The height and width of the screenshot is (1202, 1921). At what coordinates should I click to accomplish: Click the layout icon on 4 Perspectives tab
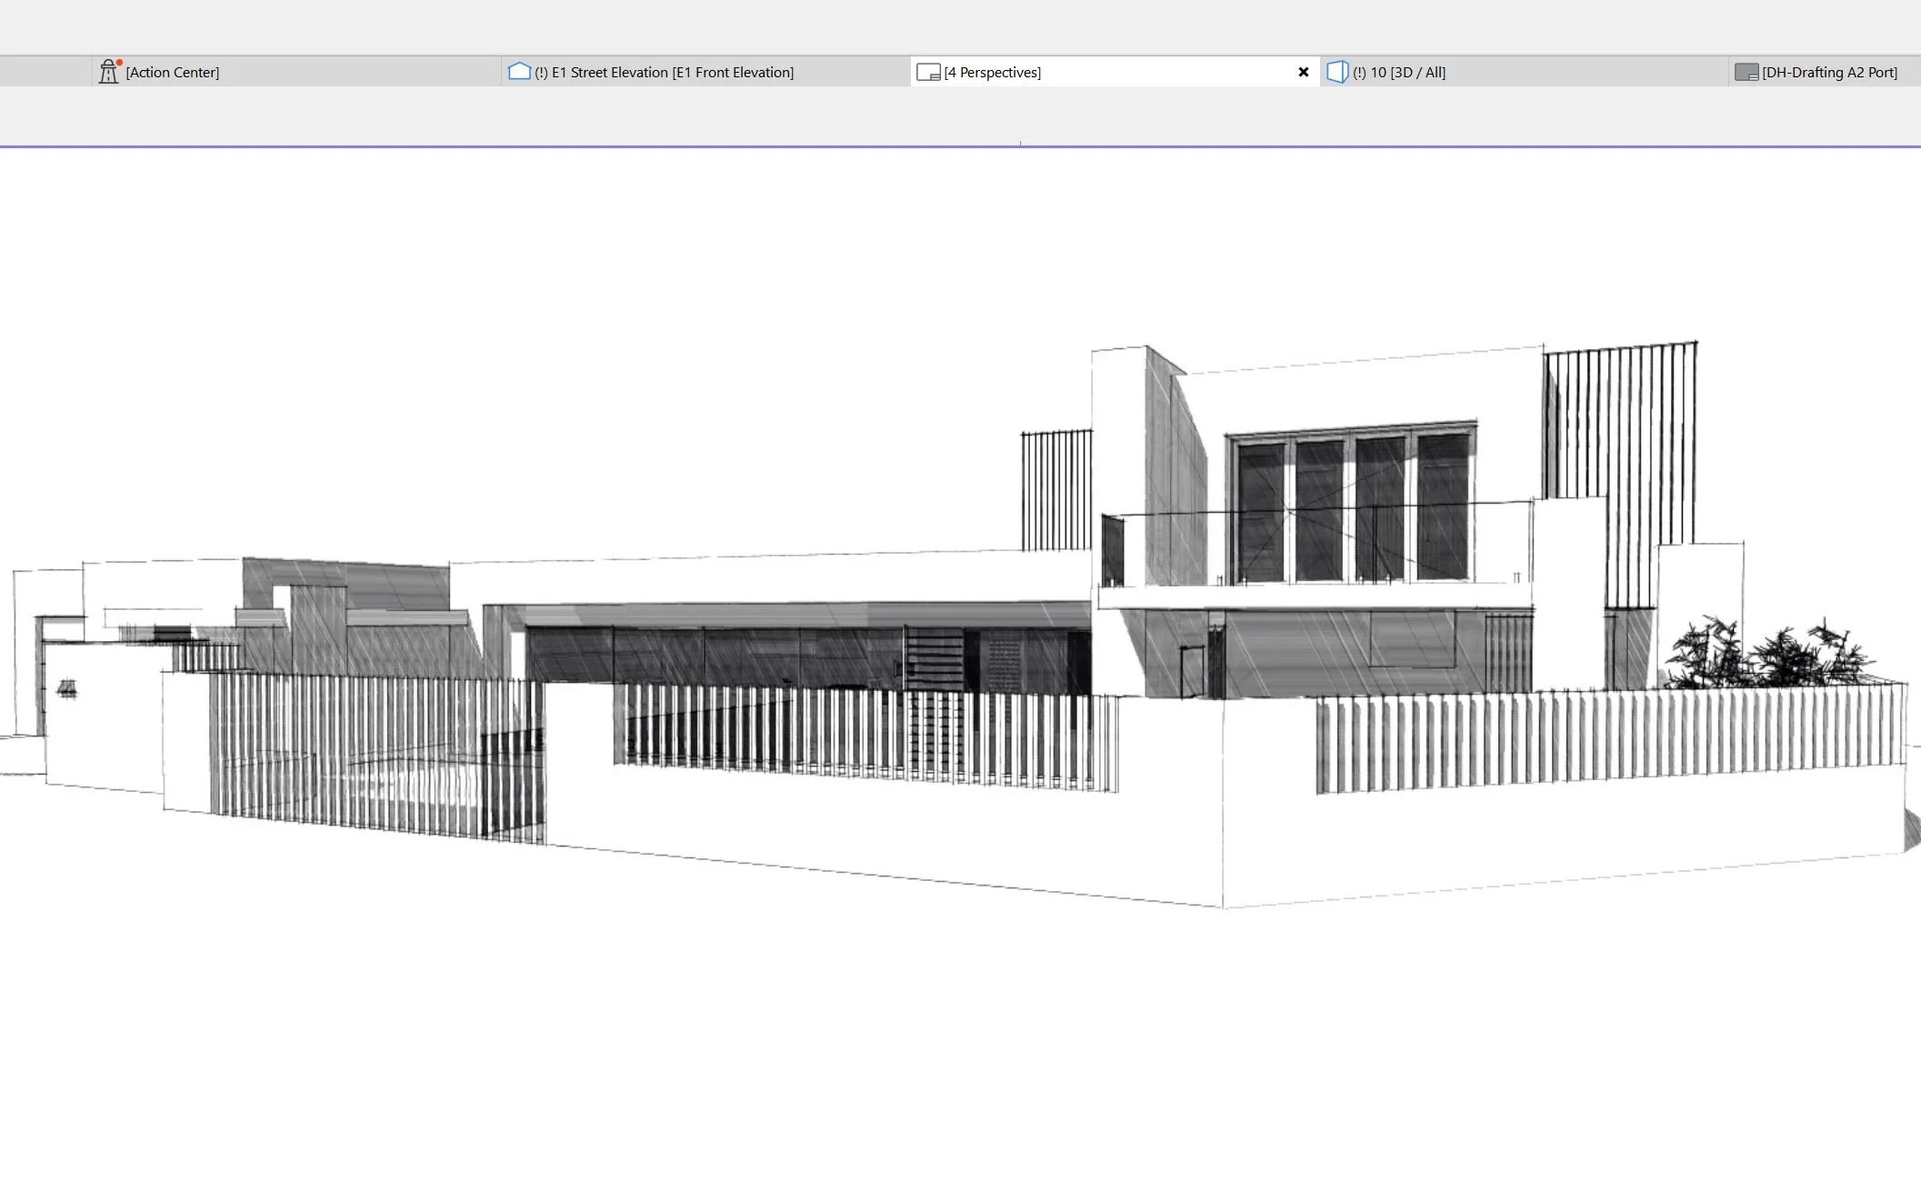[928, 72]
